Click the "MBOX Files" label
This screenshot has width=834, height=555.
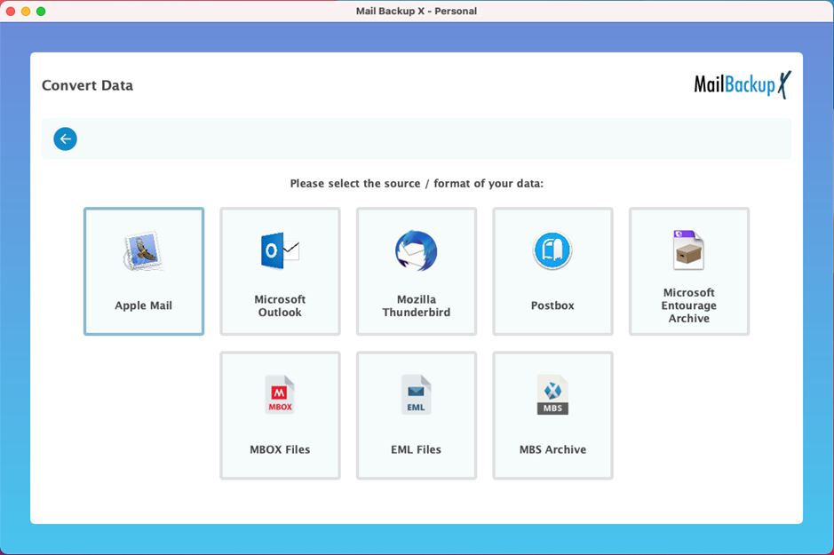click(x=280, y=449)
